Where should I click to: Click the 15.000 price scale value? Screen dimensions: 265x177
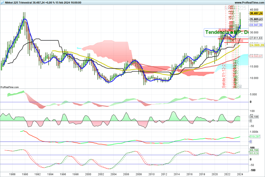[254, 67]
